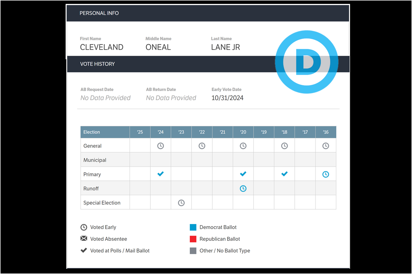Click the Runoff row label
The height and width of the screenshot is (274, 412).
tap(91, 188)
